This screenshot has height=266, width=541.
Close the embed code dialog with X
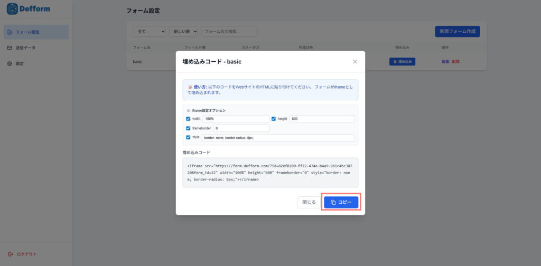355,62
